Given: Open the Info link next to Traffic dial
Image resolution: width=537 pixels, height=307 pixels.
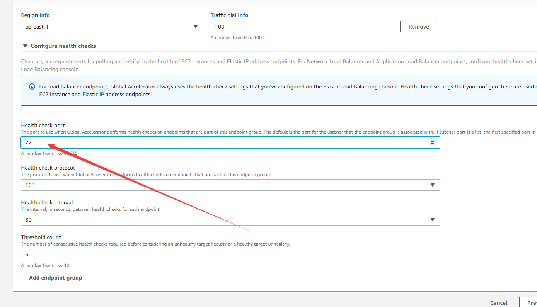Looking at the screenshot, I should point(243,15).
